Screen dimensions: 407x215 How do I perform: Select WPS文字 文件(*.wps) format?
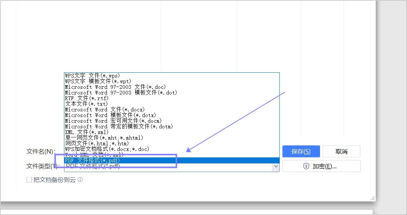(x=172, y=76)
